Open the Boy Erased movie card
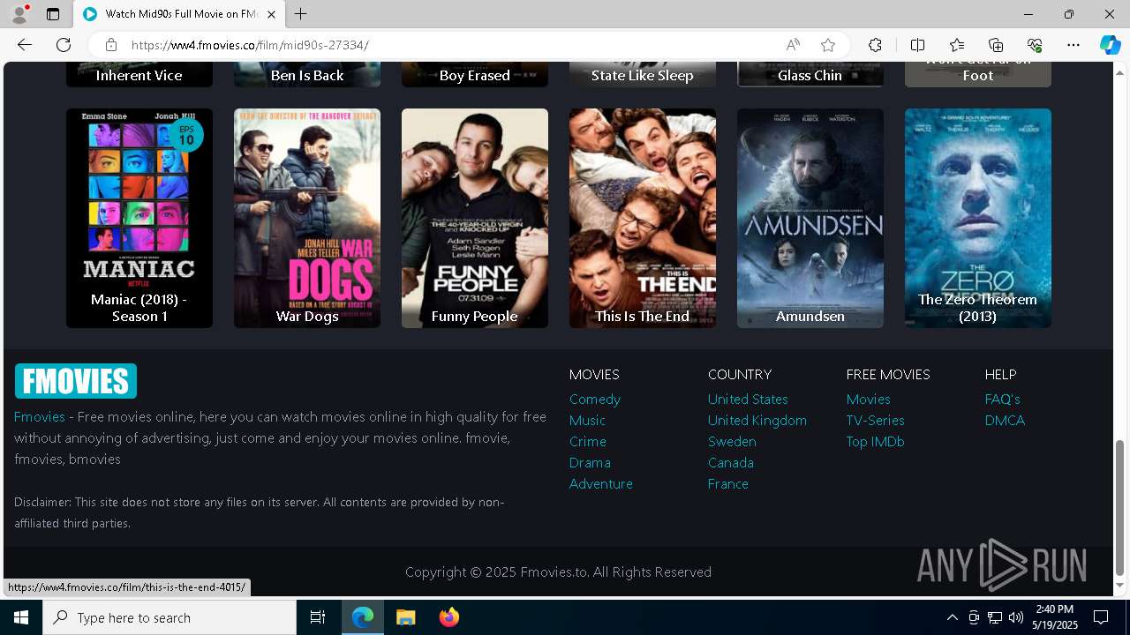1130x635 pixels. (475, 74)
